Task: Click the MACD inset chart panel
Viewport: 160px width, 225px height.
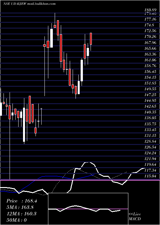Action: coord(88,209)
